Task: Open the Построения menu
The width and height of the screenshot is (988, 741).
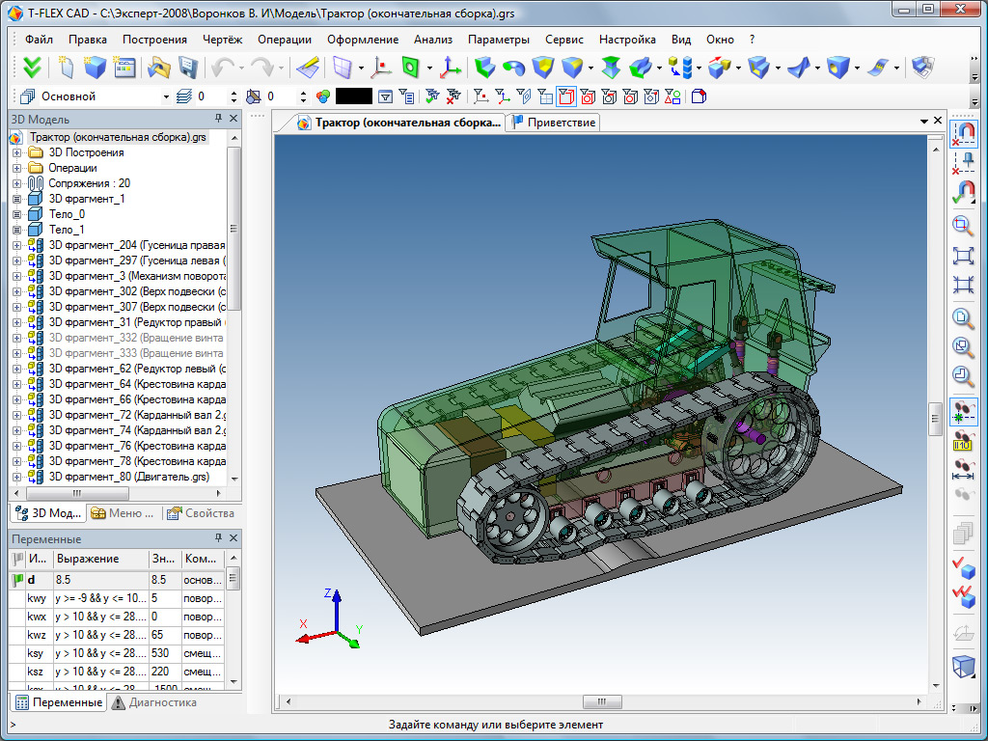Action: (x=154, y=39)
